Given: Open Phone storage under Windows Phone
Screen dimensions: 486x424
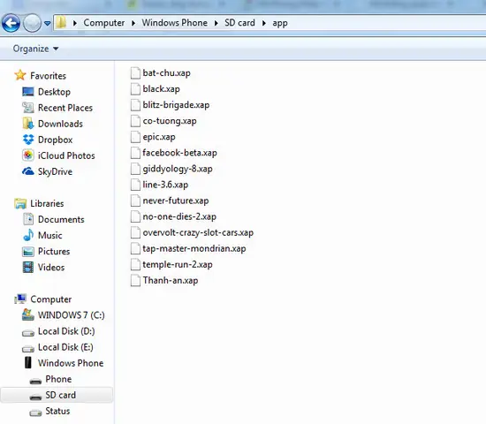Looking at the screenshot, I should (x=58, y=379).
